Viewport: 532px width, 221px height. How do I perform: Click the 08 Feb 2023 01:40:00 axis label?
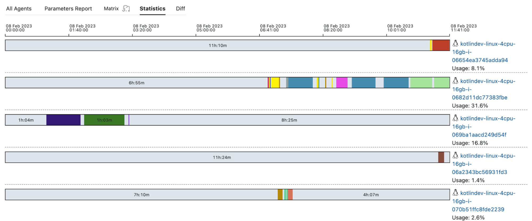83,28
